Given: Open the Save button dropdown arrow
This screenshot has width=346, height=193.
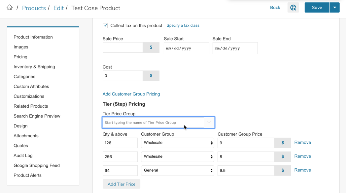Looking at the screenshot, I should [334, 8].
